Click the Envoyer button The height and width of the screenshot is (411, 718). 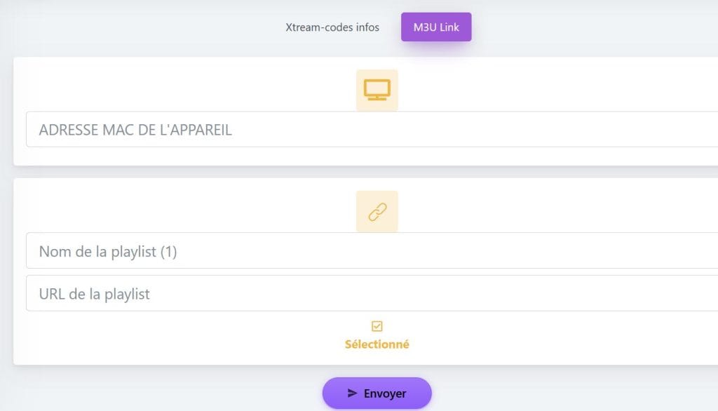tap(377, 393)
